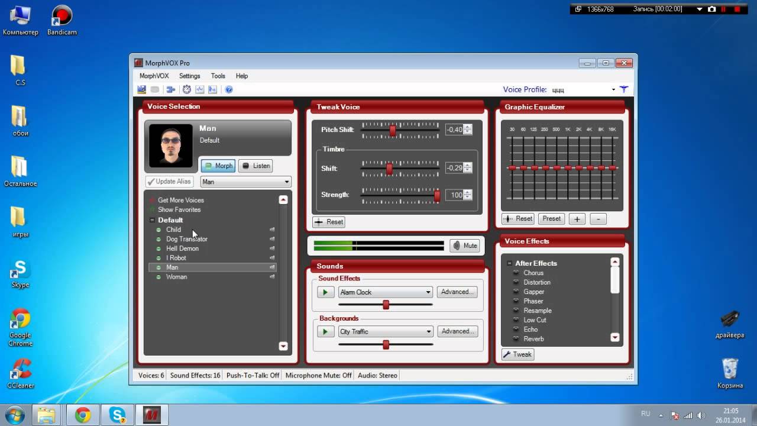
Task: Click the 16K equalizer band slider
Action: [x=613, y=168]
